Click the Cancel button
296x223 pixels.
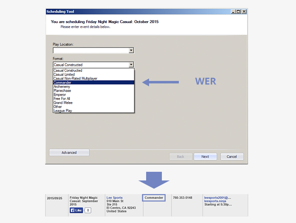tap(232, 157)
